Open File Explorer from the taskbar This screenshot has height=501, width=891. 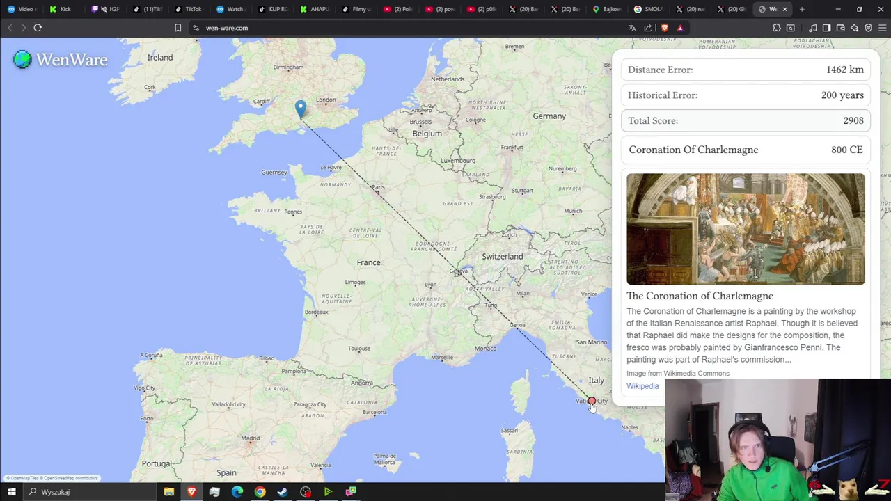168,492
